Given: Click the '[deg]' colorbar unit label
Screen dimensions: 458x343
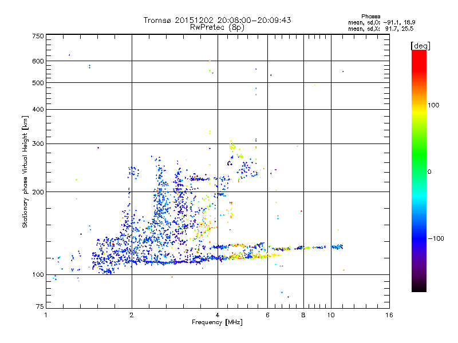Looking at the screenshot, I should tap(420, 46).
